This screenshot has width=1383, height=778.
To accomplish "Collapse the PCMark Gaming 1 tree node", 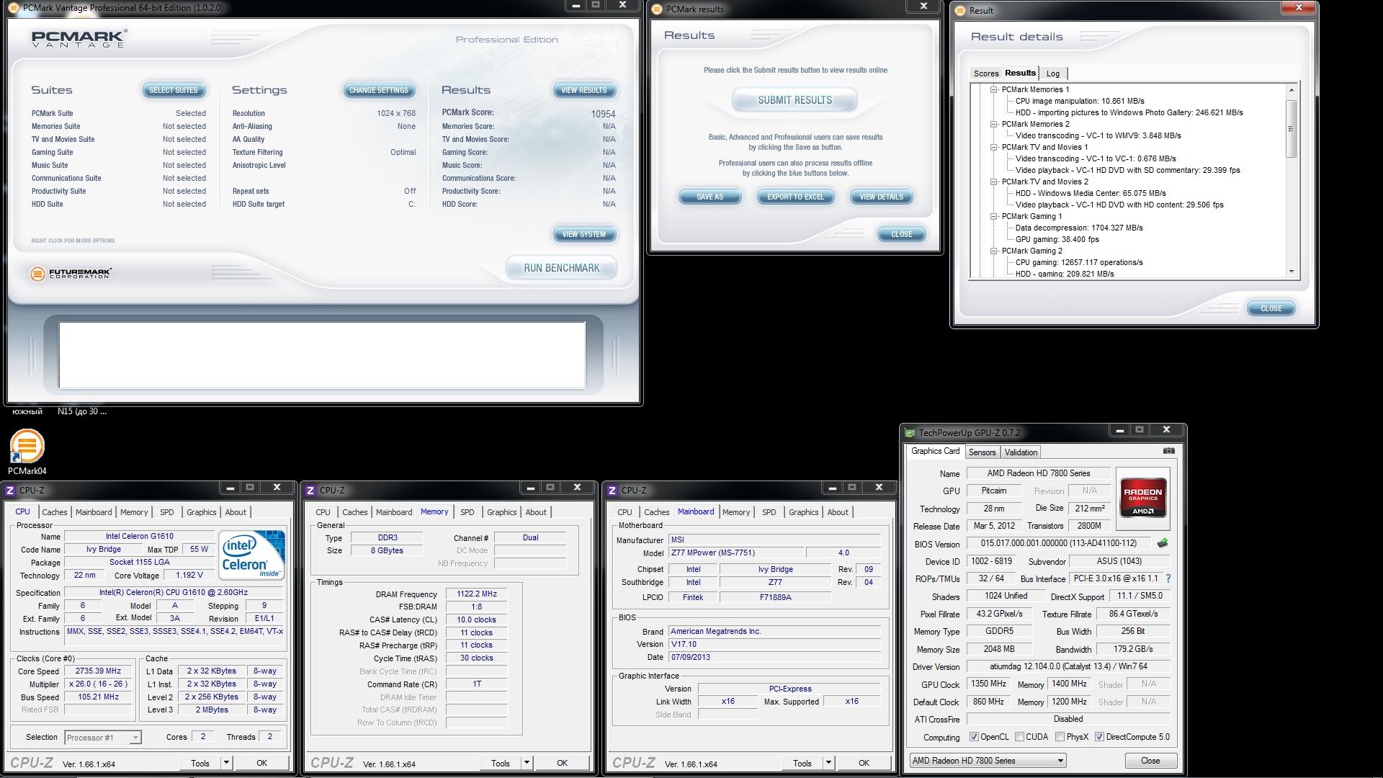I will 993,217.
